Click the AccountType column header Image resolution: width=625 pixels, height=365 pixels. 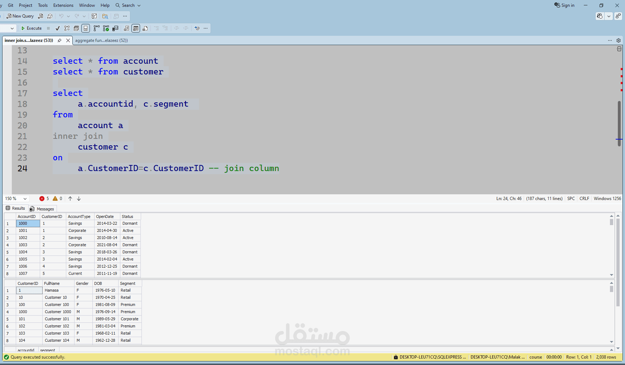coord(80,216)
